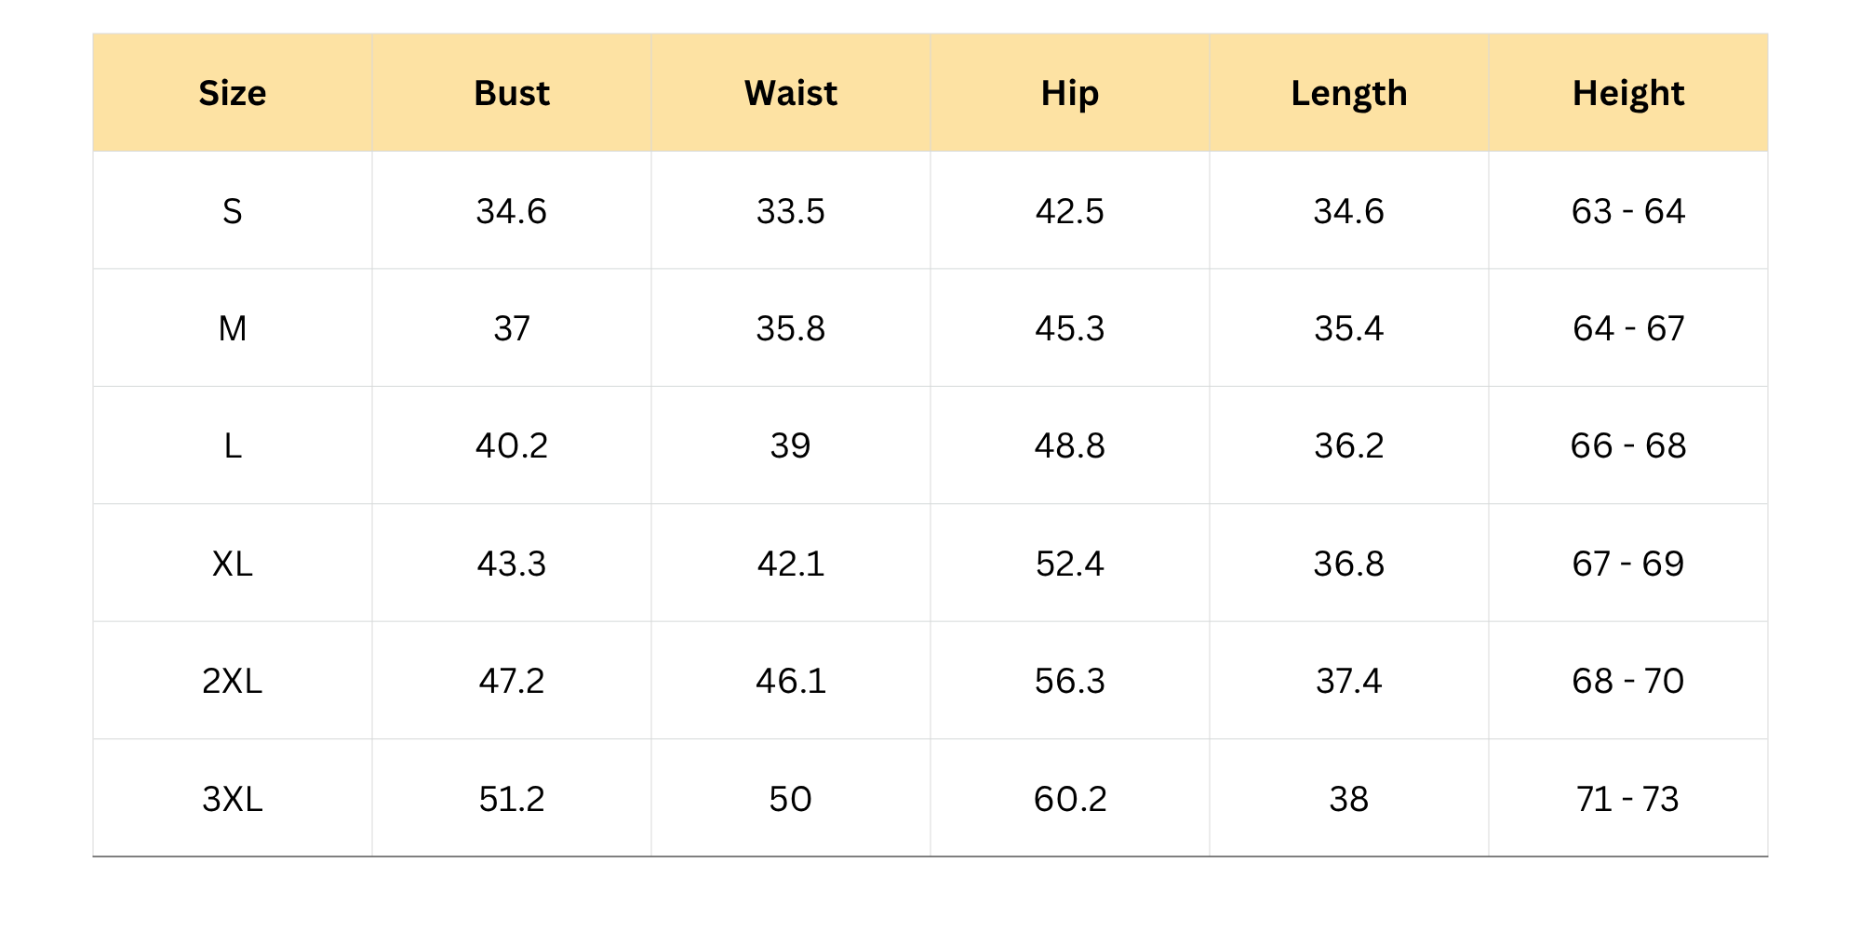The image size is (1861, 930).
Task: Click the Height column header
Action: point(1628,94)
